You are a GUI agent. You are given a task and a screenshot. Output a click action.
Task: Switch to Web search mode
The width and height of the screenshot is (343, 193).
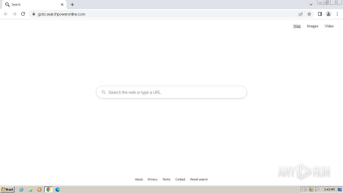(297, 26)
